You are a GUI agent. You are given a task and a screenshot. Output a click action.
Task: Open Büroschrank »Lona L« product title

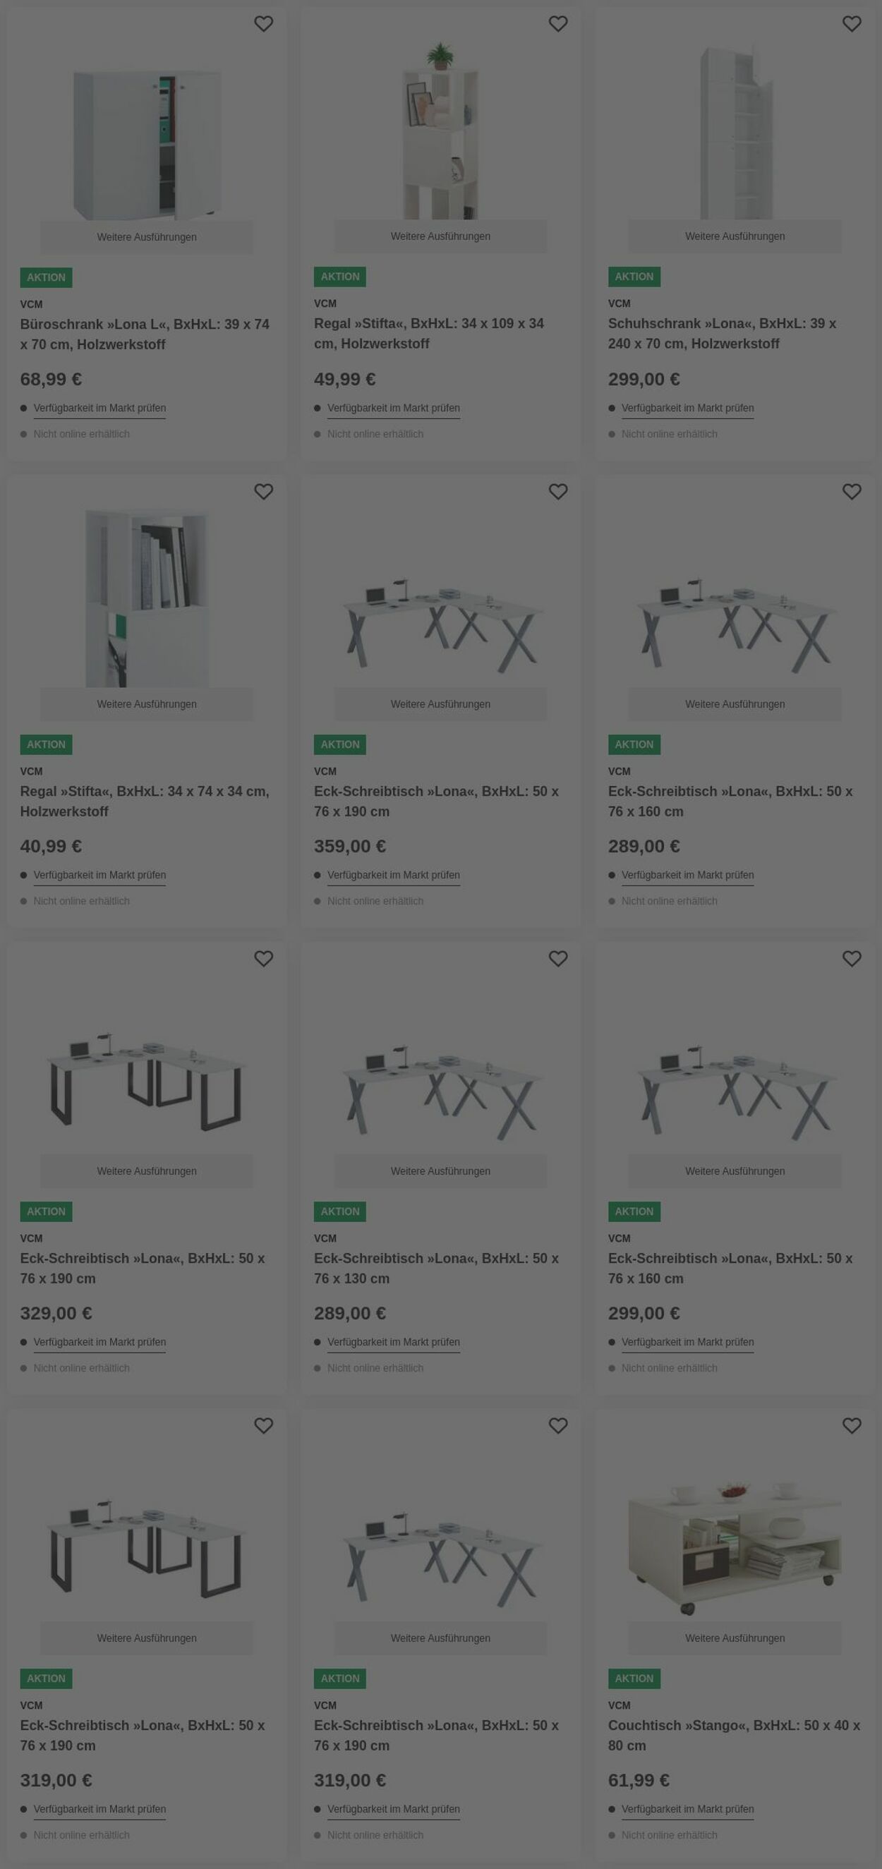tap(145, 334)
